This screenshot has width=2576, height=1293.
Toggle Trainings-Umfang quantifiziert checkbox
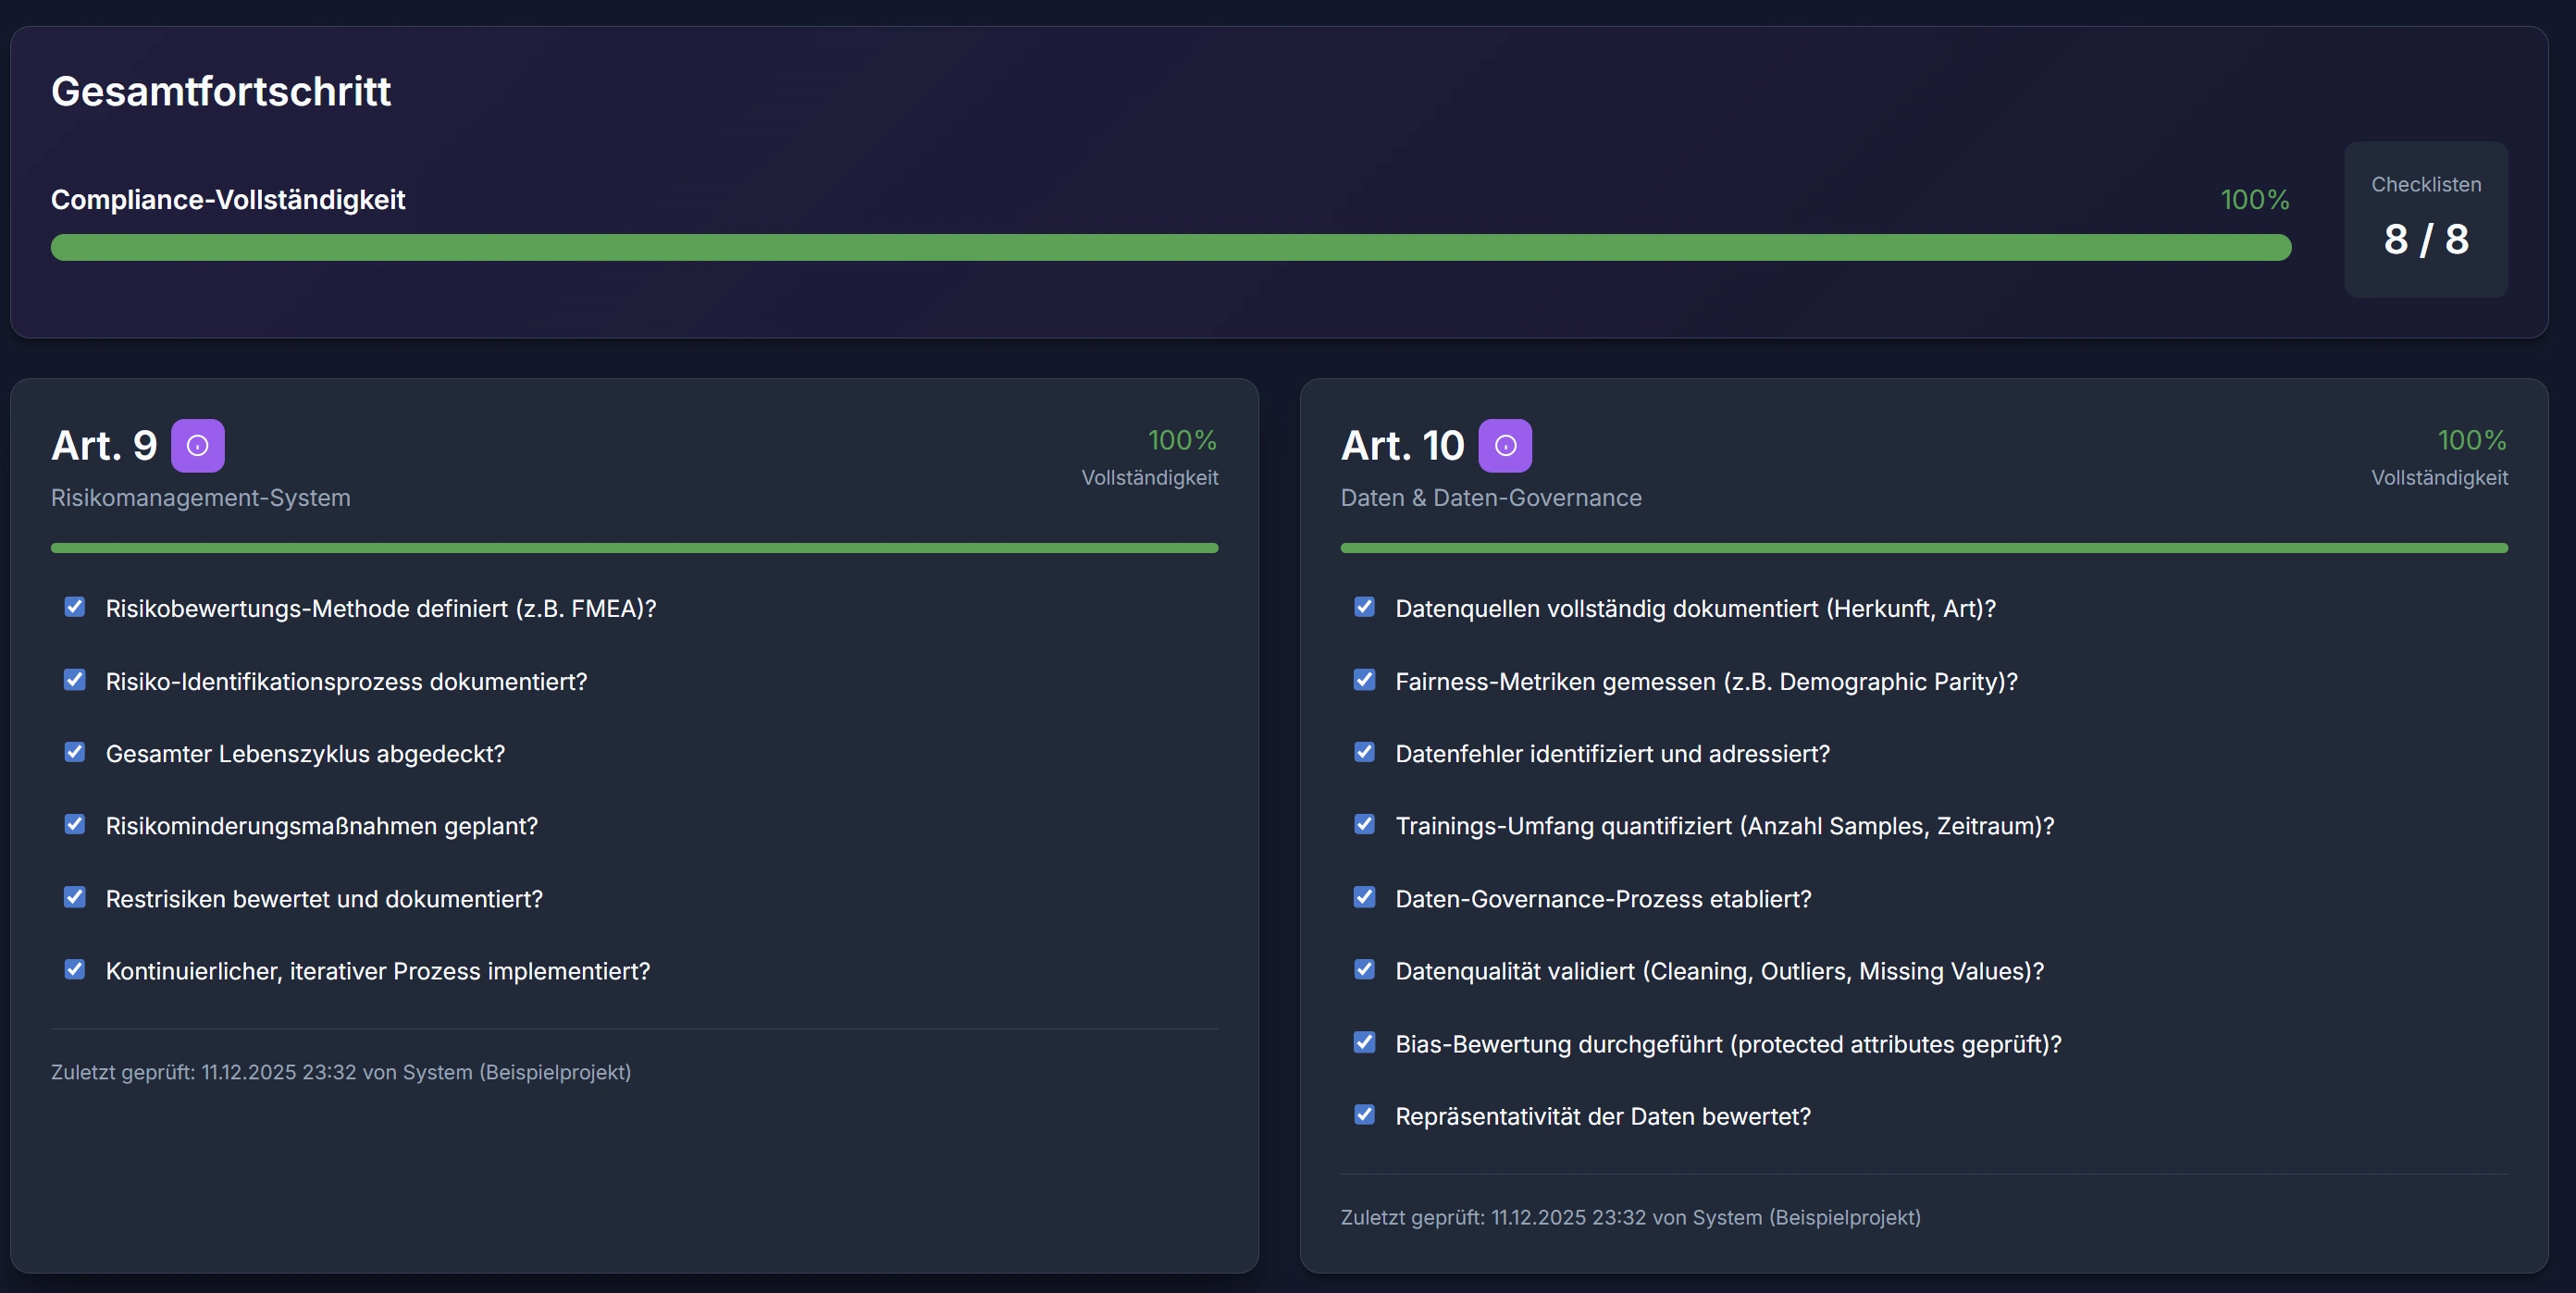[1364, 824]
